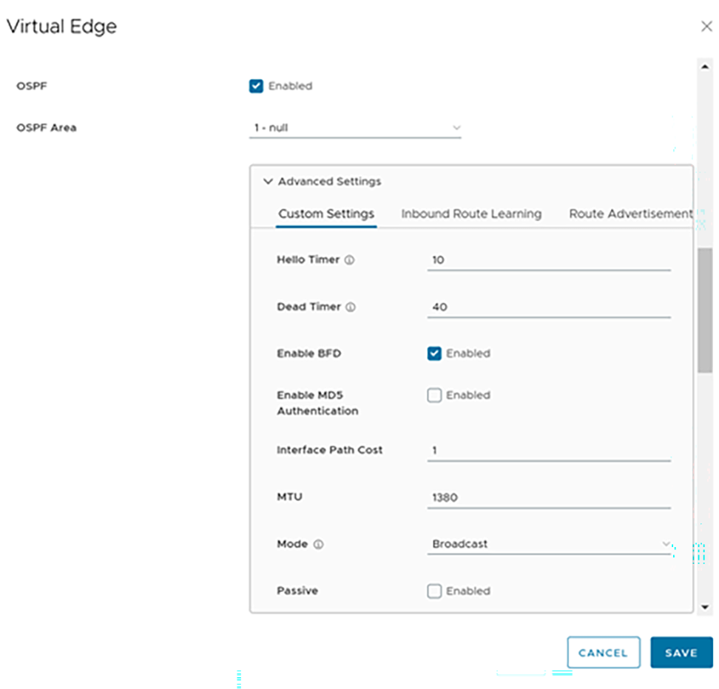Uncheck the OSPF Enabled checkbox
Image resolution: width=719 pixels, height=689 pixels.
pos(257,86)
